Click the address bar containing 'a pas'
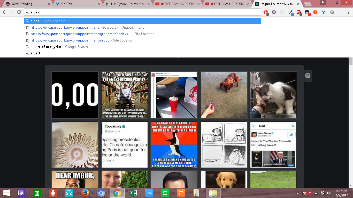The image size is (353, 198). click(x=142, y=12)
